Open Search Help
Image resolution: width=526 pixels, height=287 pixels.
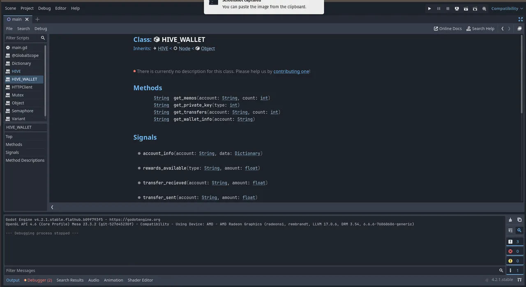480,29
